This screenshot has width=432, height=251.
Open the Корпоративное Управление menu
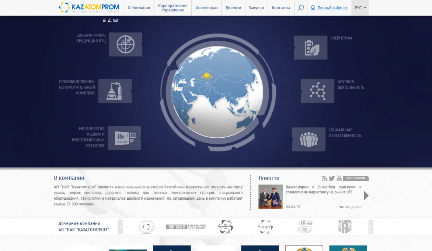tap(173, 8)
